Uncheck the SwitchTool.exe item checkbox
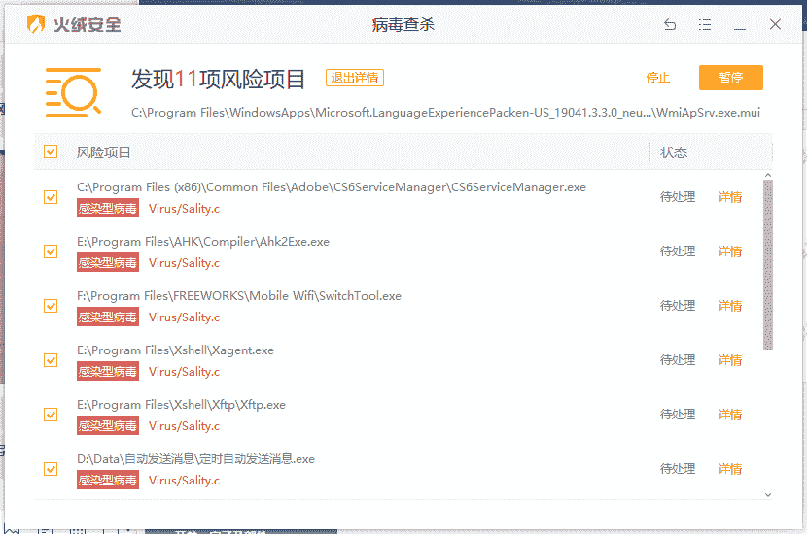Viewport: 807px width, 534px height. click(51, 306)
